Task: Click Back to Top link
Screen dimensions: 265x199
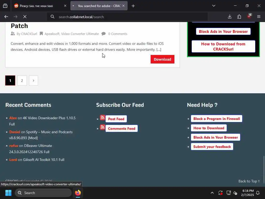Action: tap(249, 181)
